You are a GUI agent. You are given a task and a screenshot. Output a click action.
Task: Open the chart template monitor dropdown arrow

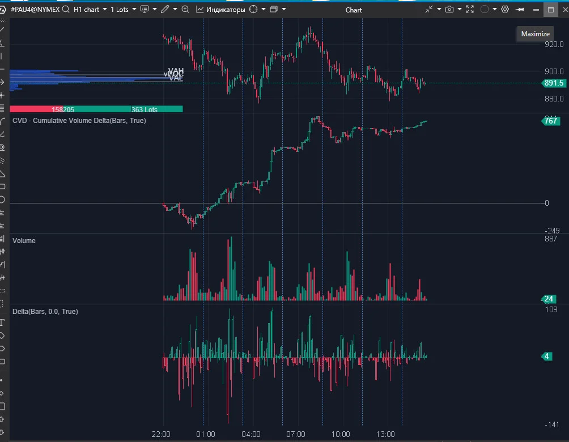click(155, 9)
